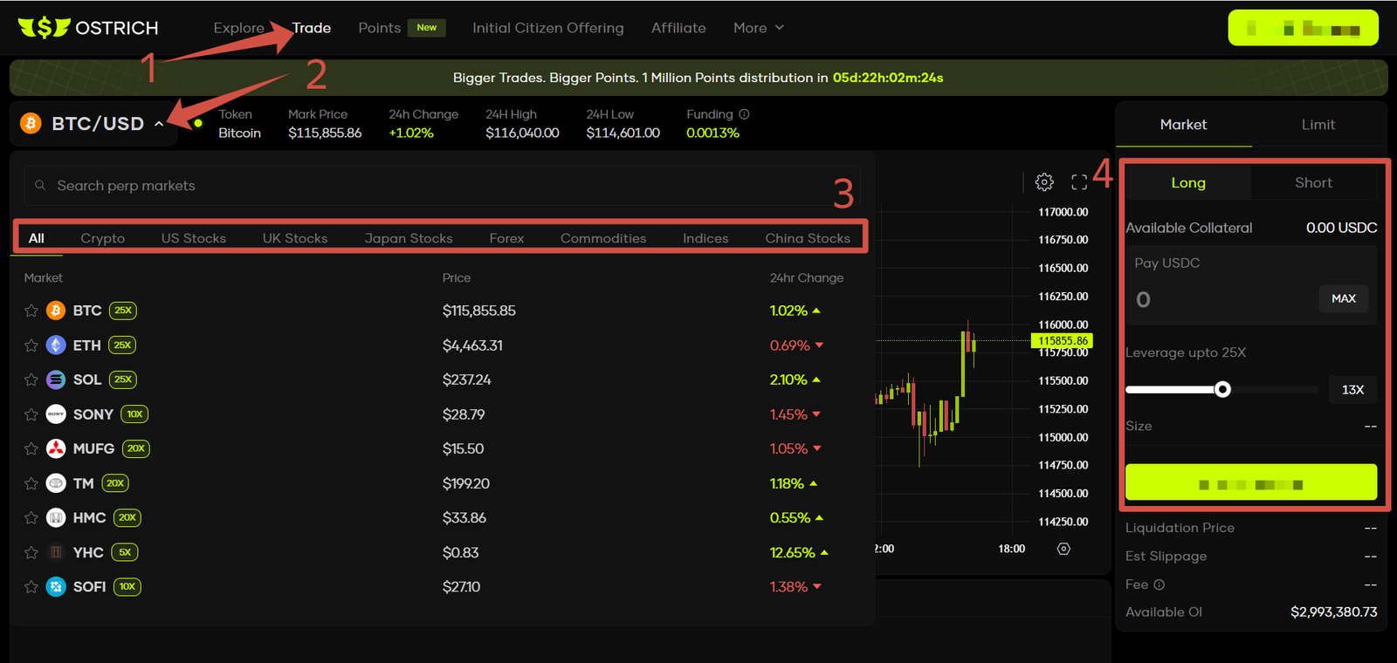Star the SONY market as favorite
Screen dimensions: 1397x663
coord(31,414)
